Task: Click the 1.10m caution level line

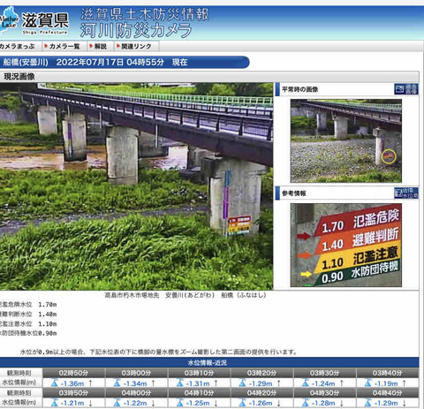Action: 28,324
